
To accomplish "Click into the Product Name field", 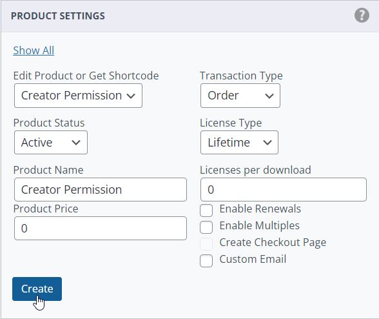I will [x=101, y=189].
